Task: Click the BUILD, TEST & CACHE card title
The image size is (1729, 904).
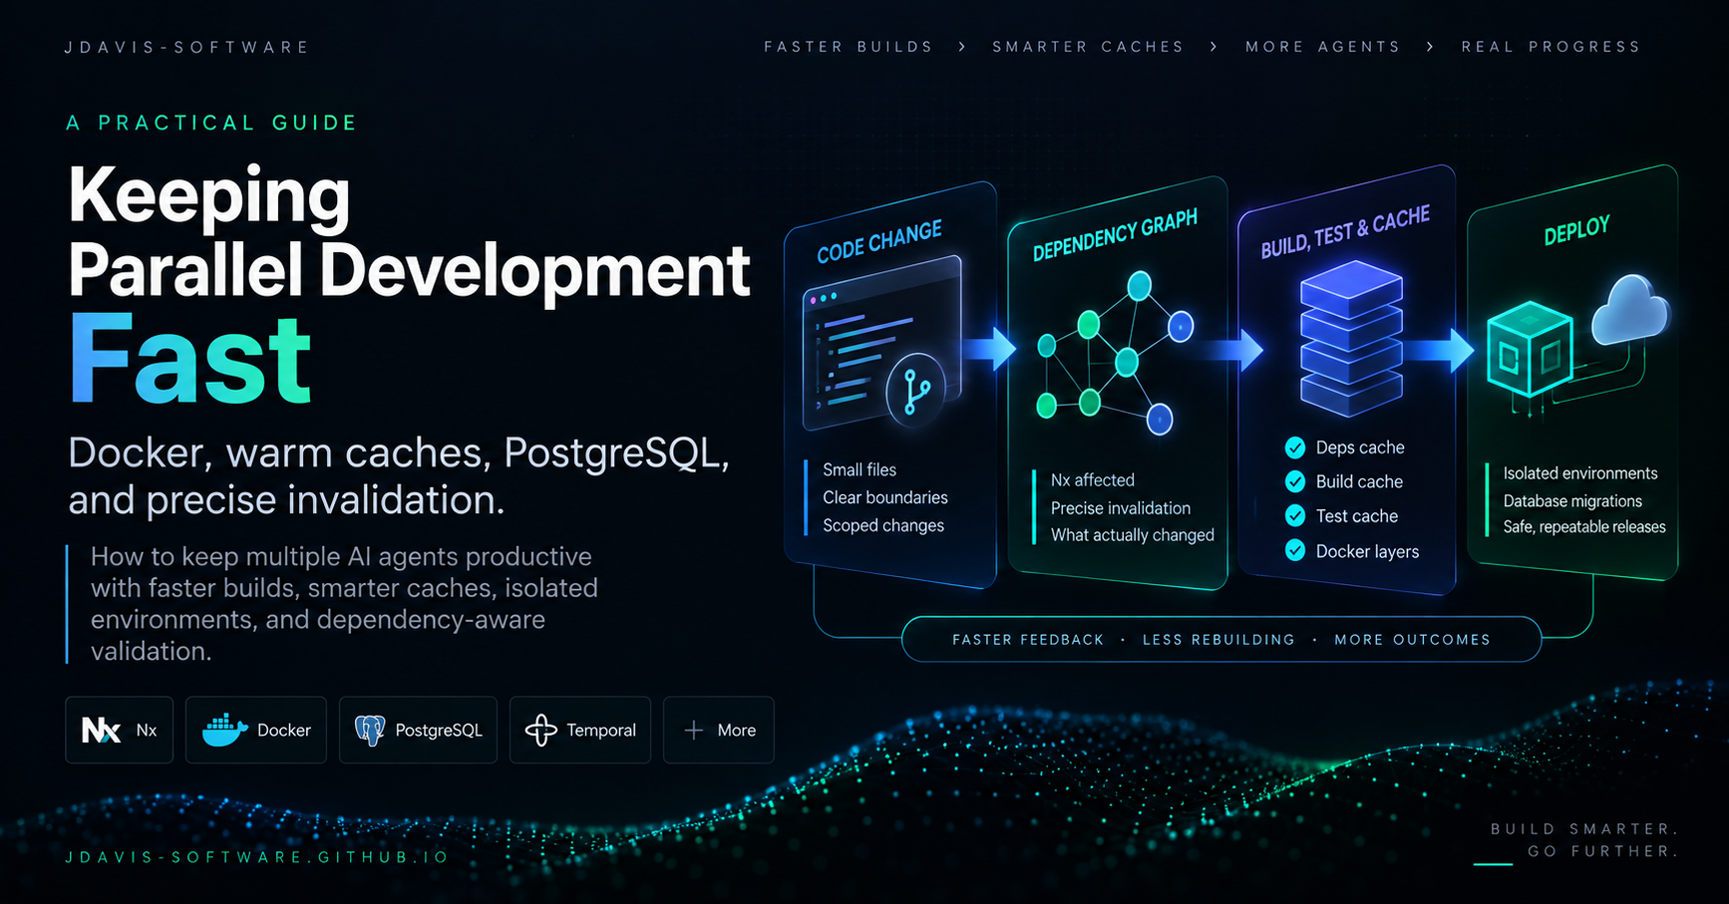Action: click(x=1345, y=232)
